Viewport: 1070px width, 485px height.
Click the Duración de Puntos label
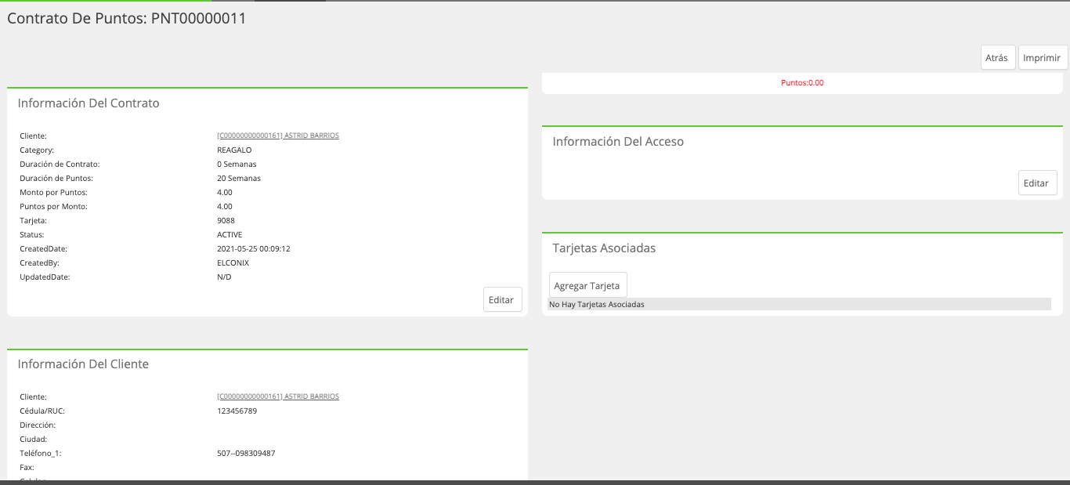pyautogui.click(x=57, y=178)
